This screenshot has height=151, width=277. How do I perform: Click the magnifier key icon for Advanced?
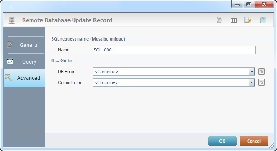coord(8,78)
